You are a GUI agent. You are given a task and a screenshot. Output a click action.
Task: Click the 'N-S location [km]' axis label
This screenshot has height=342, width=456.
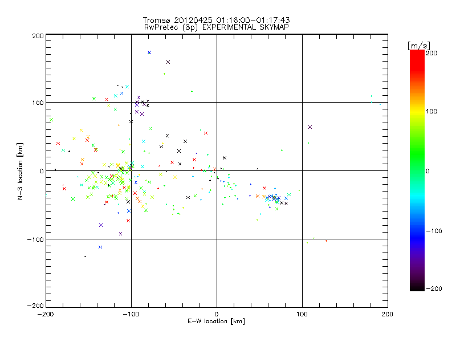tap(20, 171)
